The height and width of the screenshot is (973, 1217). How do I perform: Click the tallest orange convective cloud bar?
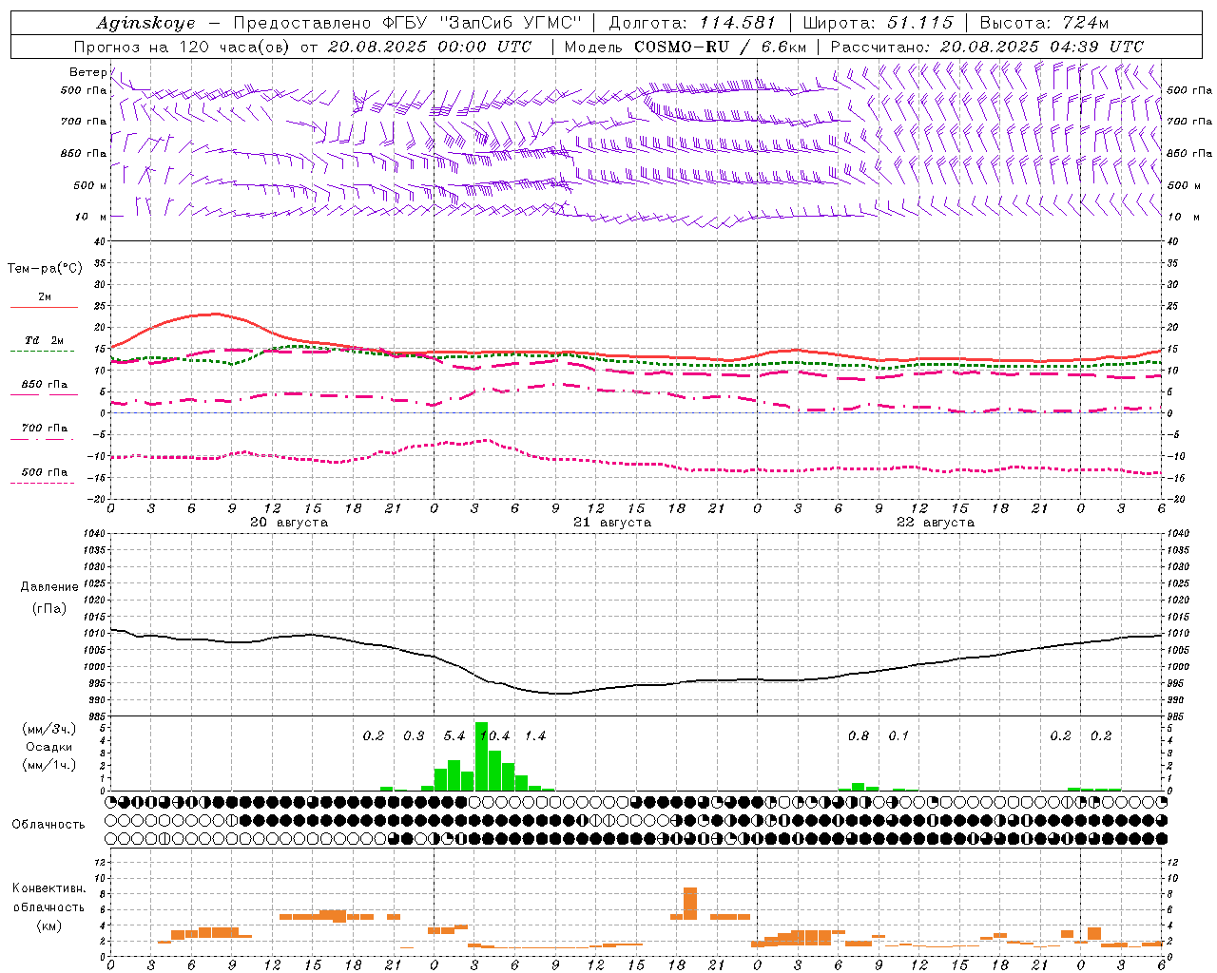tap(690, 904)
